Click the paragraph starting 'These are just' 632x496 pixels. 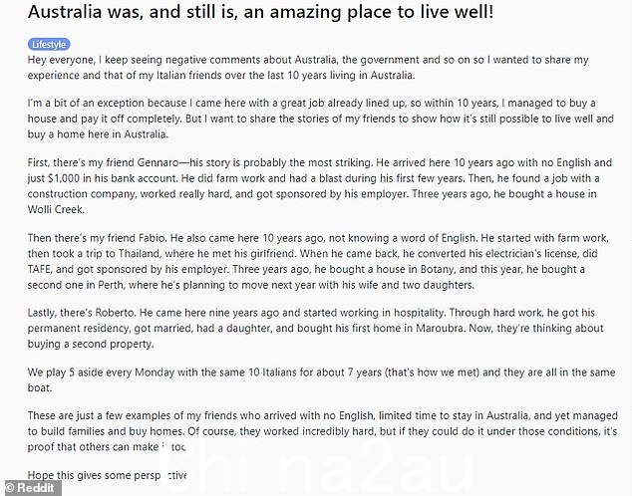tap(322, 431)
